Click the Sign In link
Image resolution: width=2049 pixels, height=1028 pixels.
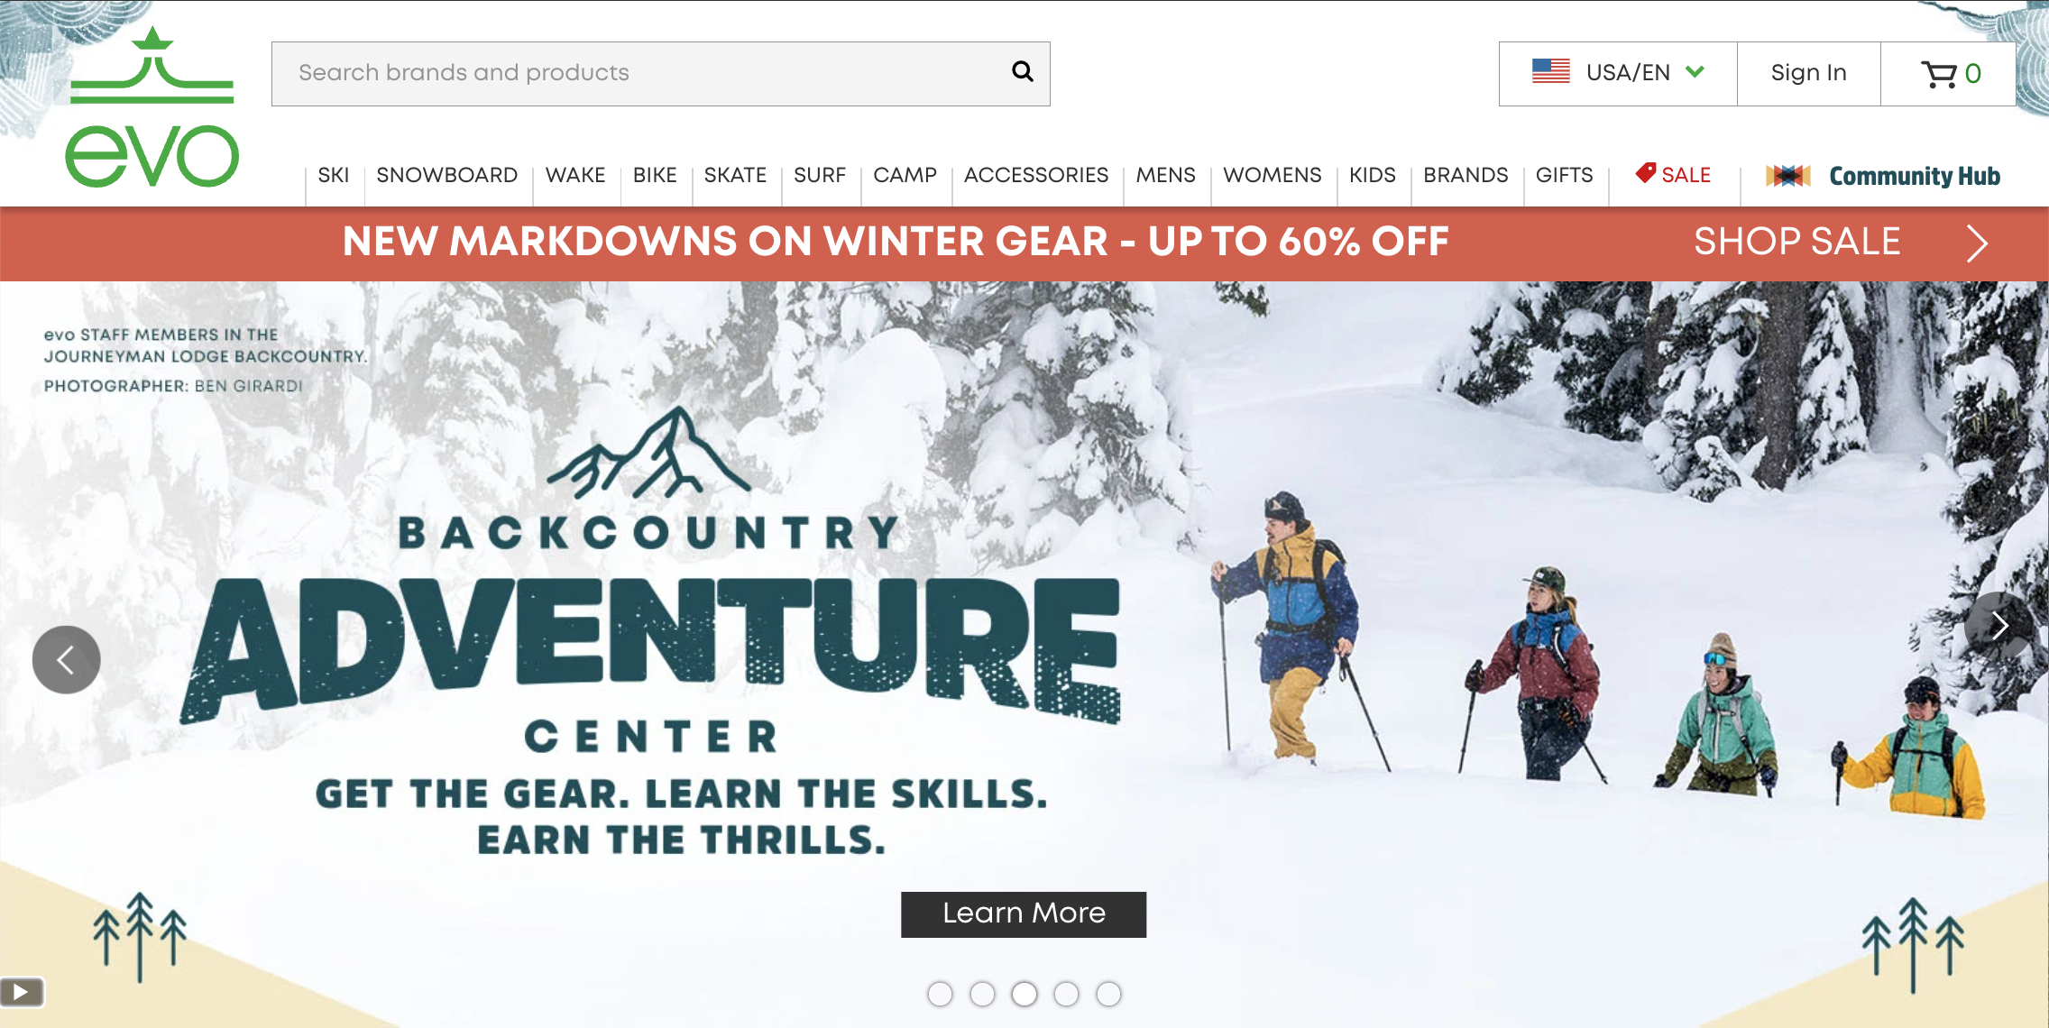(1808, 73)
